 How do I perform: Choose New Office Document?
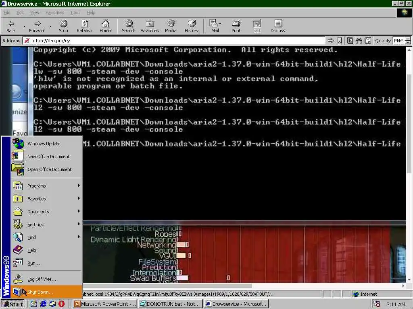click(47, 157)
